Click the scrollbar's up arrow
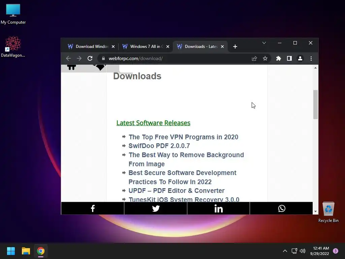 [x=315, y=68]
